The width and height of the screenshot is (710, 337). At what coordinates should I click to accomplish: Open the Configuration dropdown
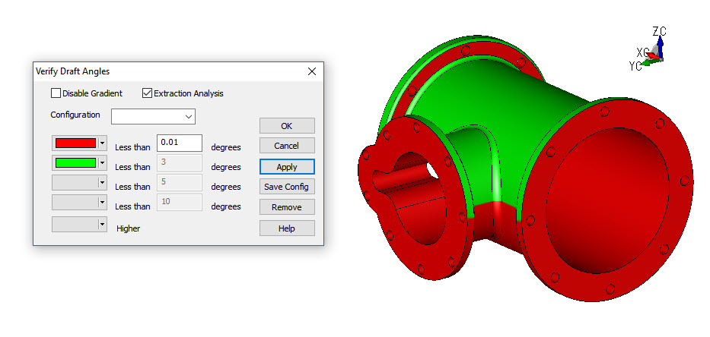(153, 116)
